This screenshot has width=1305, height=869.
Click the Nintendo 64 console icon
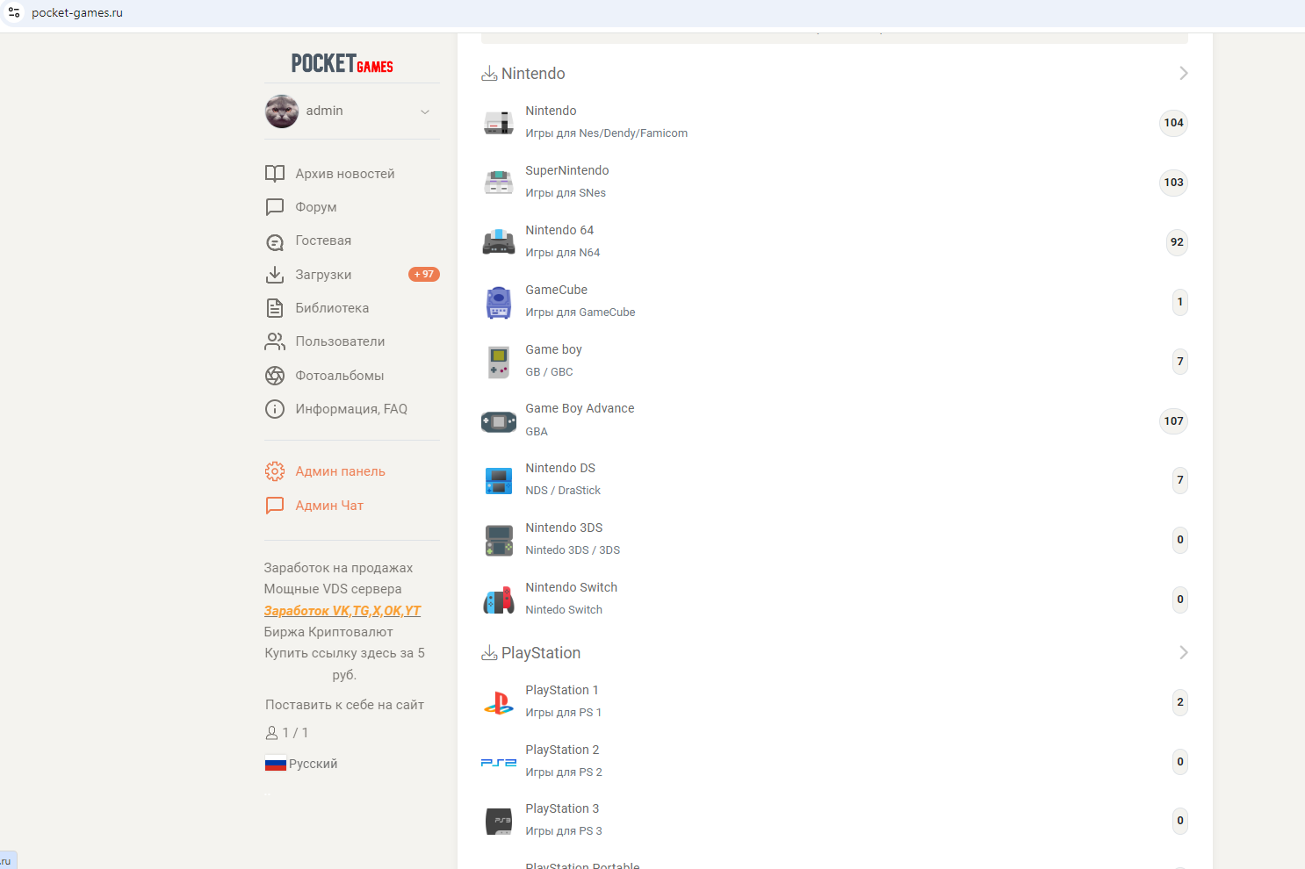499,242
